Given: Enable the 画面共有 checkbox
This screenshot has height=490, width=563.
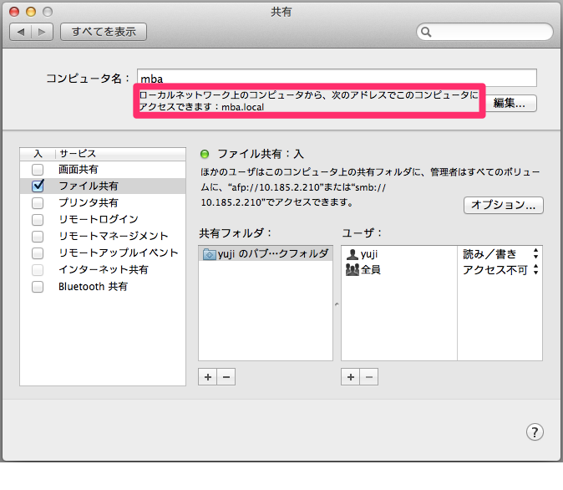Looking at the screenshot, I should pos(38,170).
